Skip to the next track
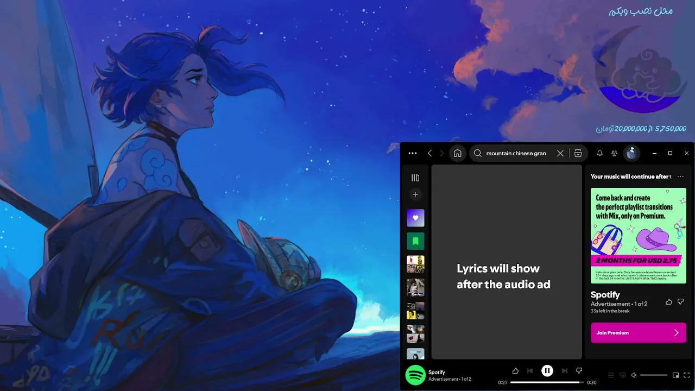695x391 pixels. point(565,371)
